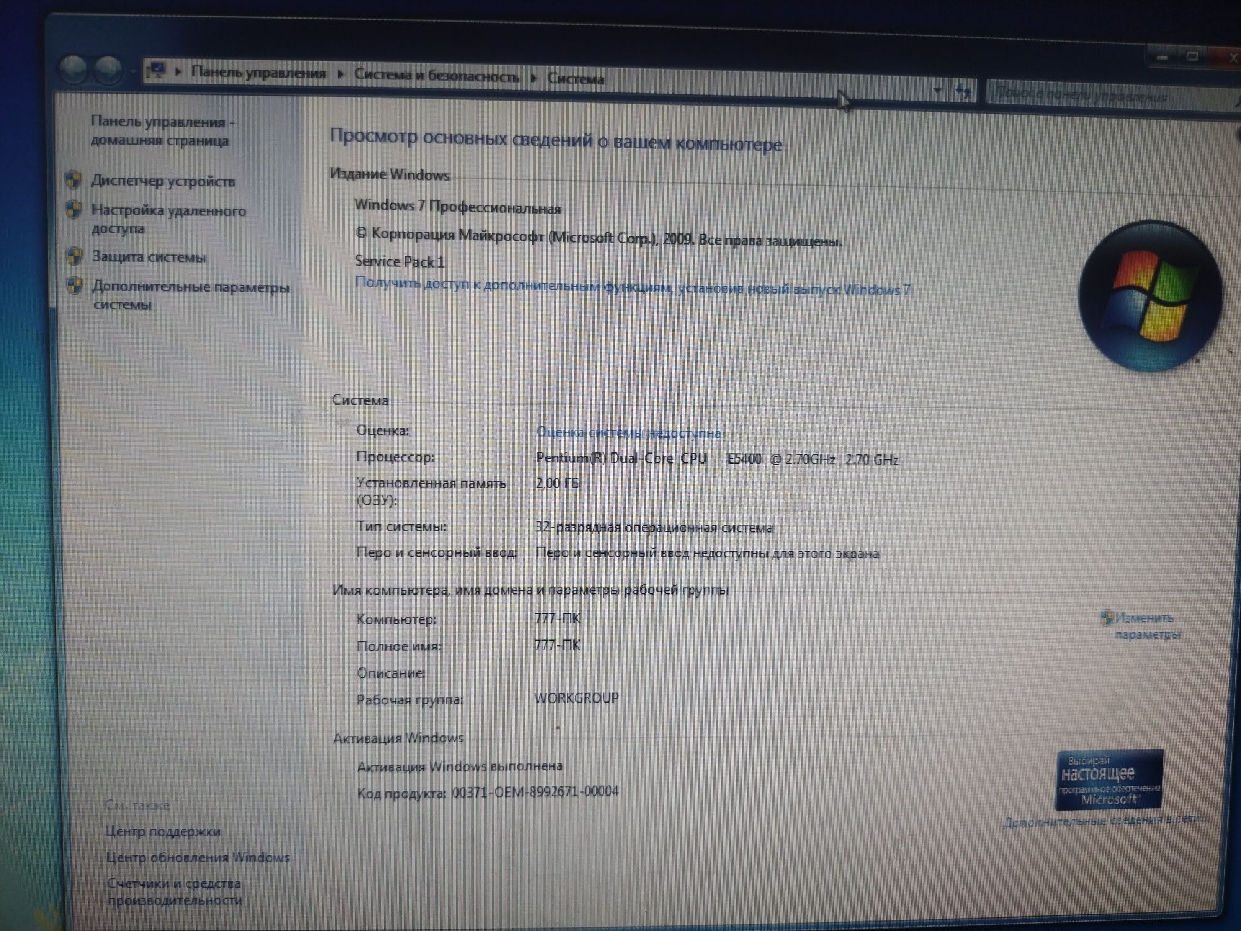Click 32-разрядная операционная система text
The image size is (1241, 931).
(x=654, y=527)
